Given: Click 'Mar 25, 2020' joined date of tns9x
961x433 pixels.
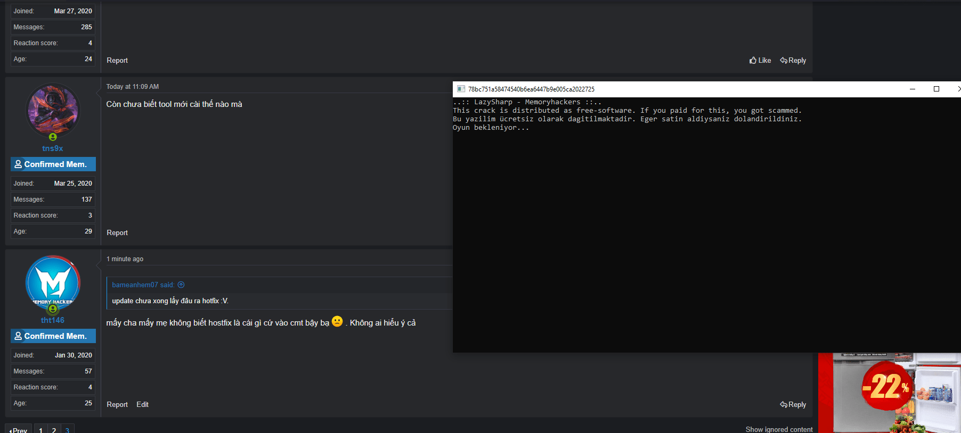Looking at the screenshot, I should [x=73, y=183].
